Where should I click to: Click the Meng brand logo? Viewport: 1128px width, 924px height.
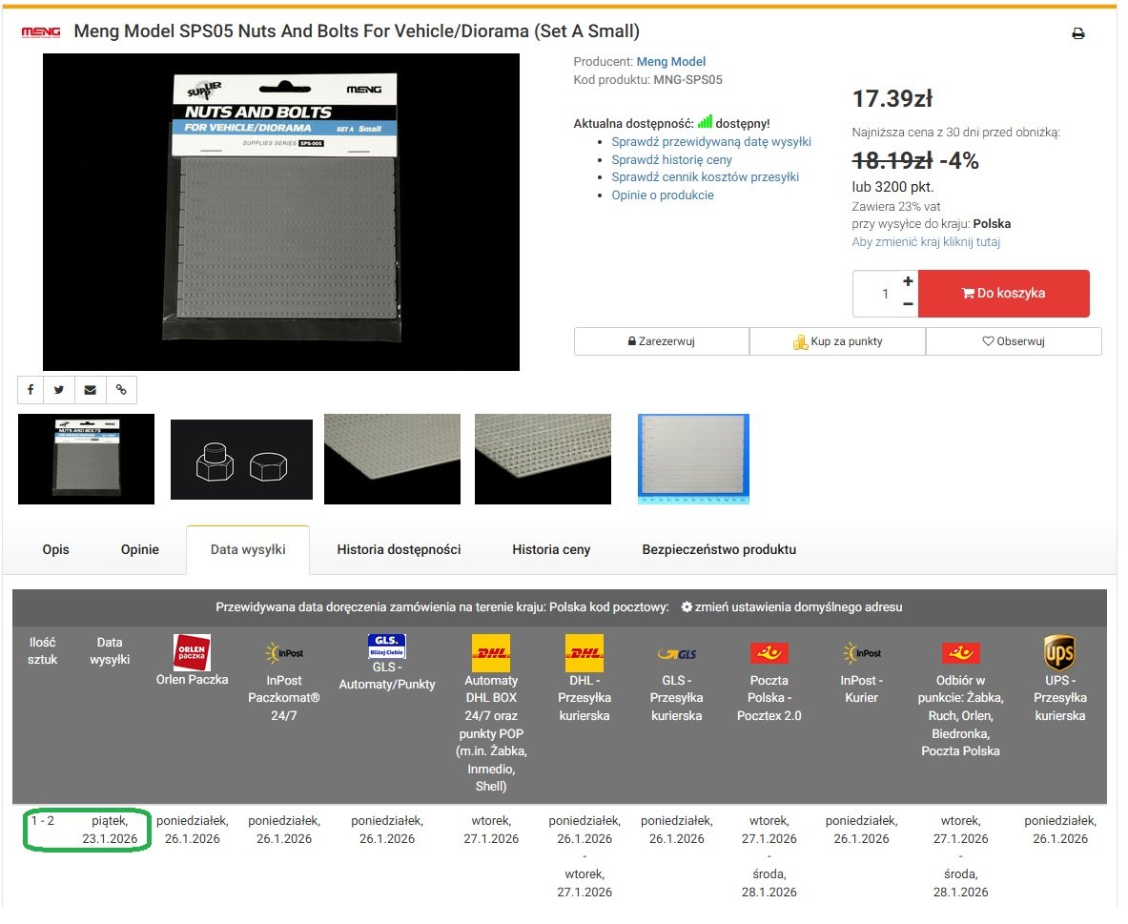click(41, 32)
